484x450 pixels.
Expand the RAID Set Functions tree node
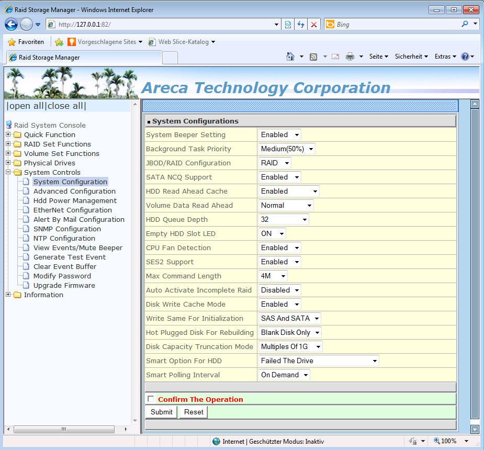[8, 144]
